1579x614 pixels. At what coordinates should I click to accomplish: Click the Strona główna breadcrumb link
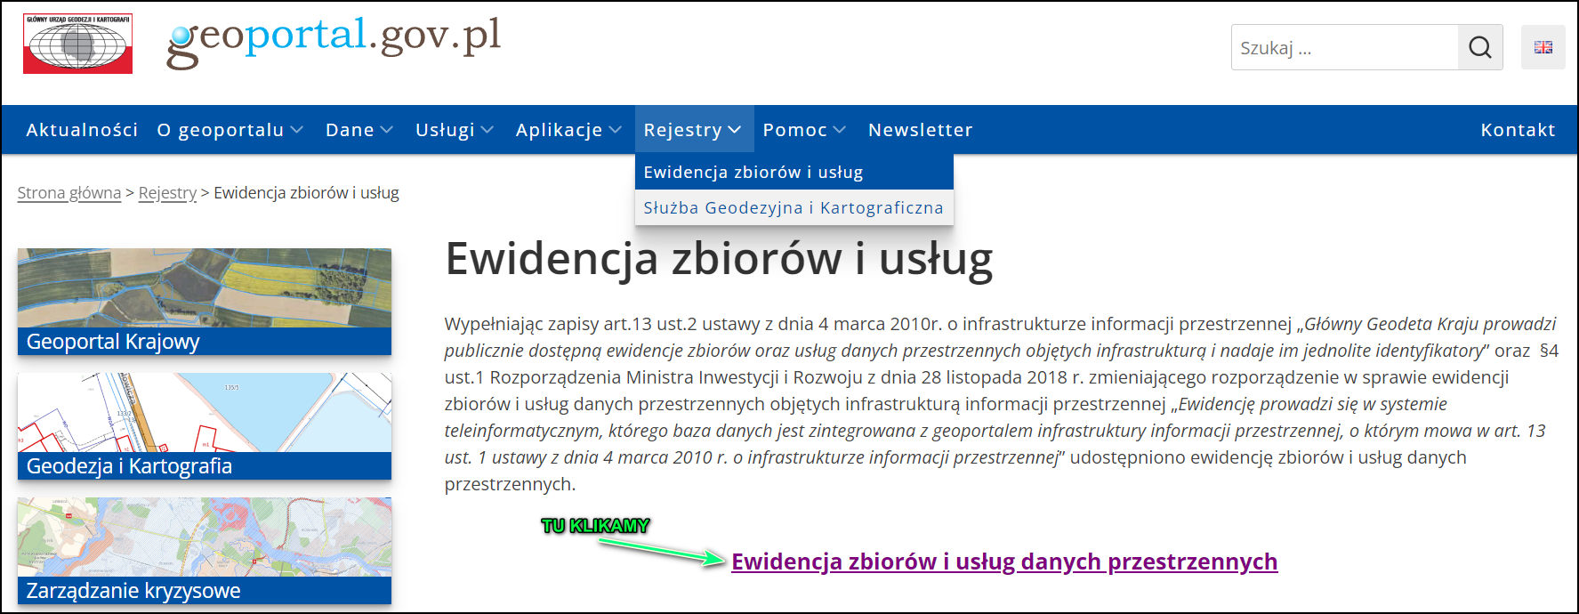point(69,193)
